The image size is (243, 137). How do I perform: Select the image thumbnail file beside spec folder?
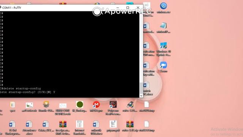pos(29,107)
